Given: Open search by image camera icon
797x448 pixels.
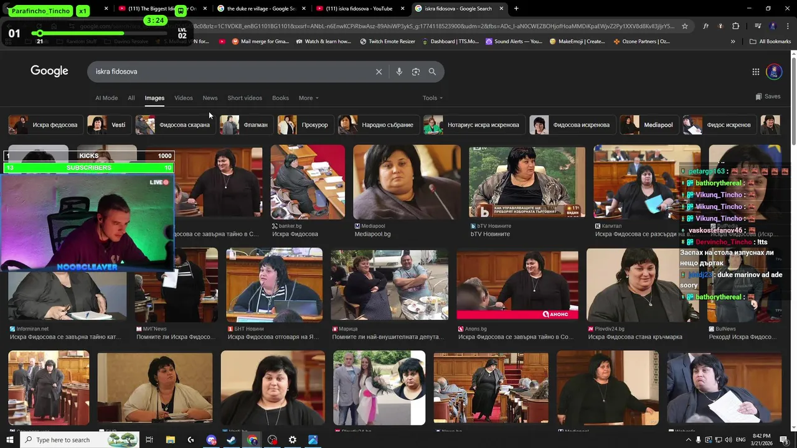Looking at the screenshot, I should (x=416, y=72).
